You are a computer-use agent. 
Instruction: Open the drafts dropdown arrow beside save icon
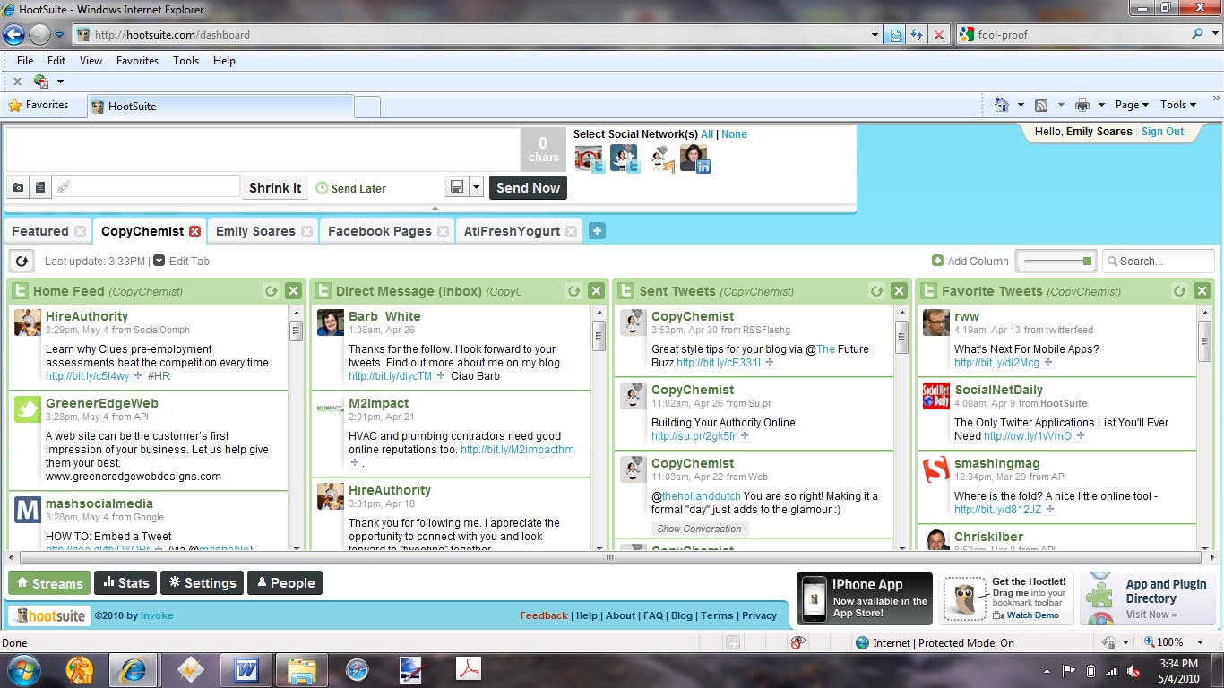(477, 187)
